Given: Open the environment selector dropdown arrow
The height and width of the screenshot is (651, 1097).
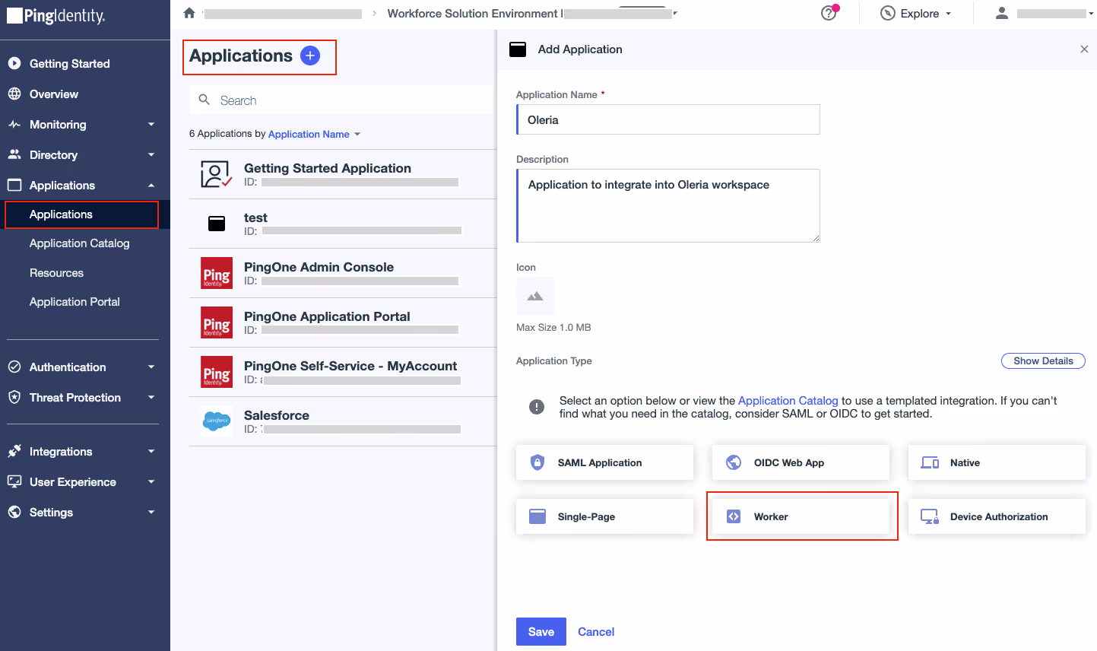Looking at the screenshot, I should (674, 13).
